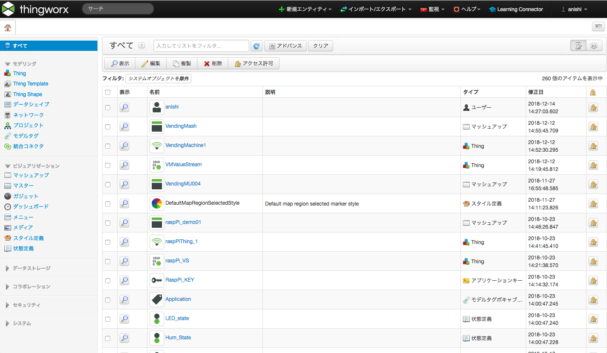Click the システムオブジェクトを除外 filter tag

coord(158,79)
